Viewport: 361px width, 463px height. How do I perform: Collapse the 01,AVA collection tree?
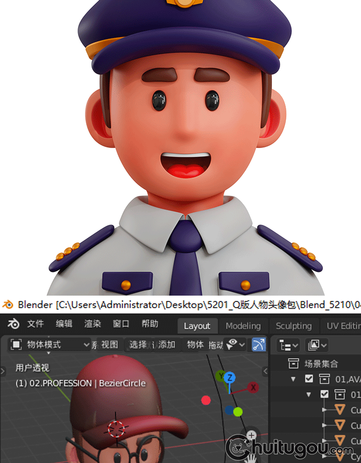click(293, 379)
